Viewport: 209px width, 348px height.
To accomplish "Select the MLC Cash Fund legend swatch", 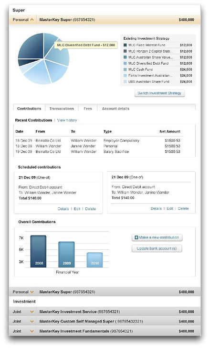I will 125,69.
